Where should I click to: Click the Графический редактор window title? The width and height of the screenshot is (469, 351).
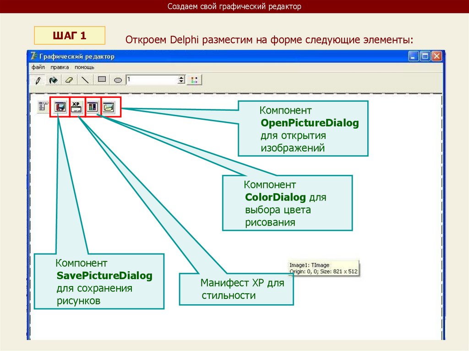(77, 56)
